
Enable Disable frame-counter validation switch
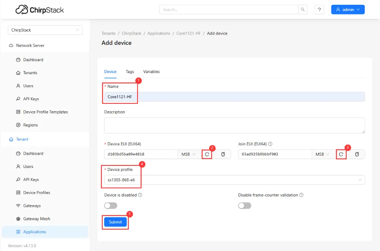click(x=244, y=205)
